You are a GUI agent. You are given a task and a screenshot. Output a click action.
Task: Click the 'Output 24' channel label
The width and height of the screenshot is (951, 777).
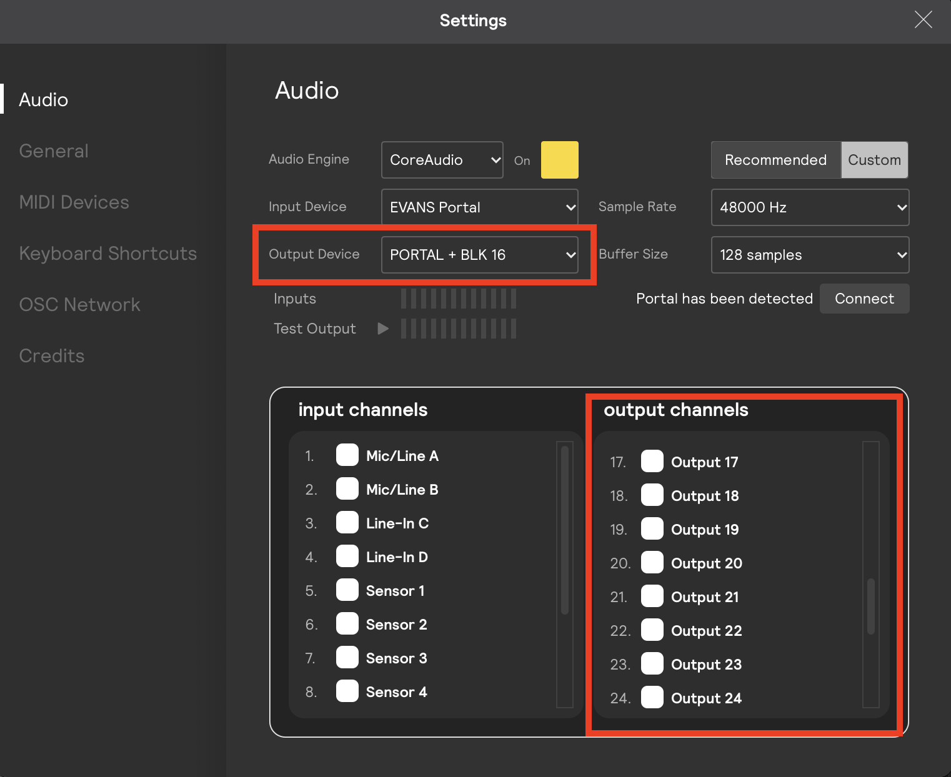[706, 698]
